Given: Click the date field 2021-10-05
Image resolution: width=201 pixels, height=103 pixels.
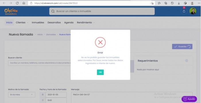Looking at the screenshot, I should [56, 95].
